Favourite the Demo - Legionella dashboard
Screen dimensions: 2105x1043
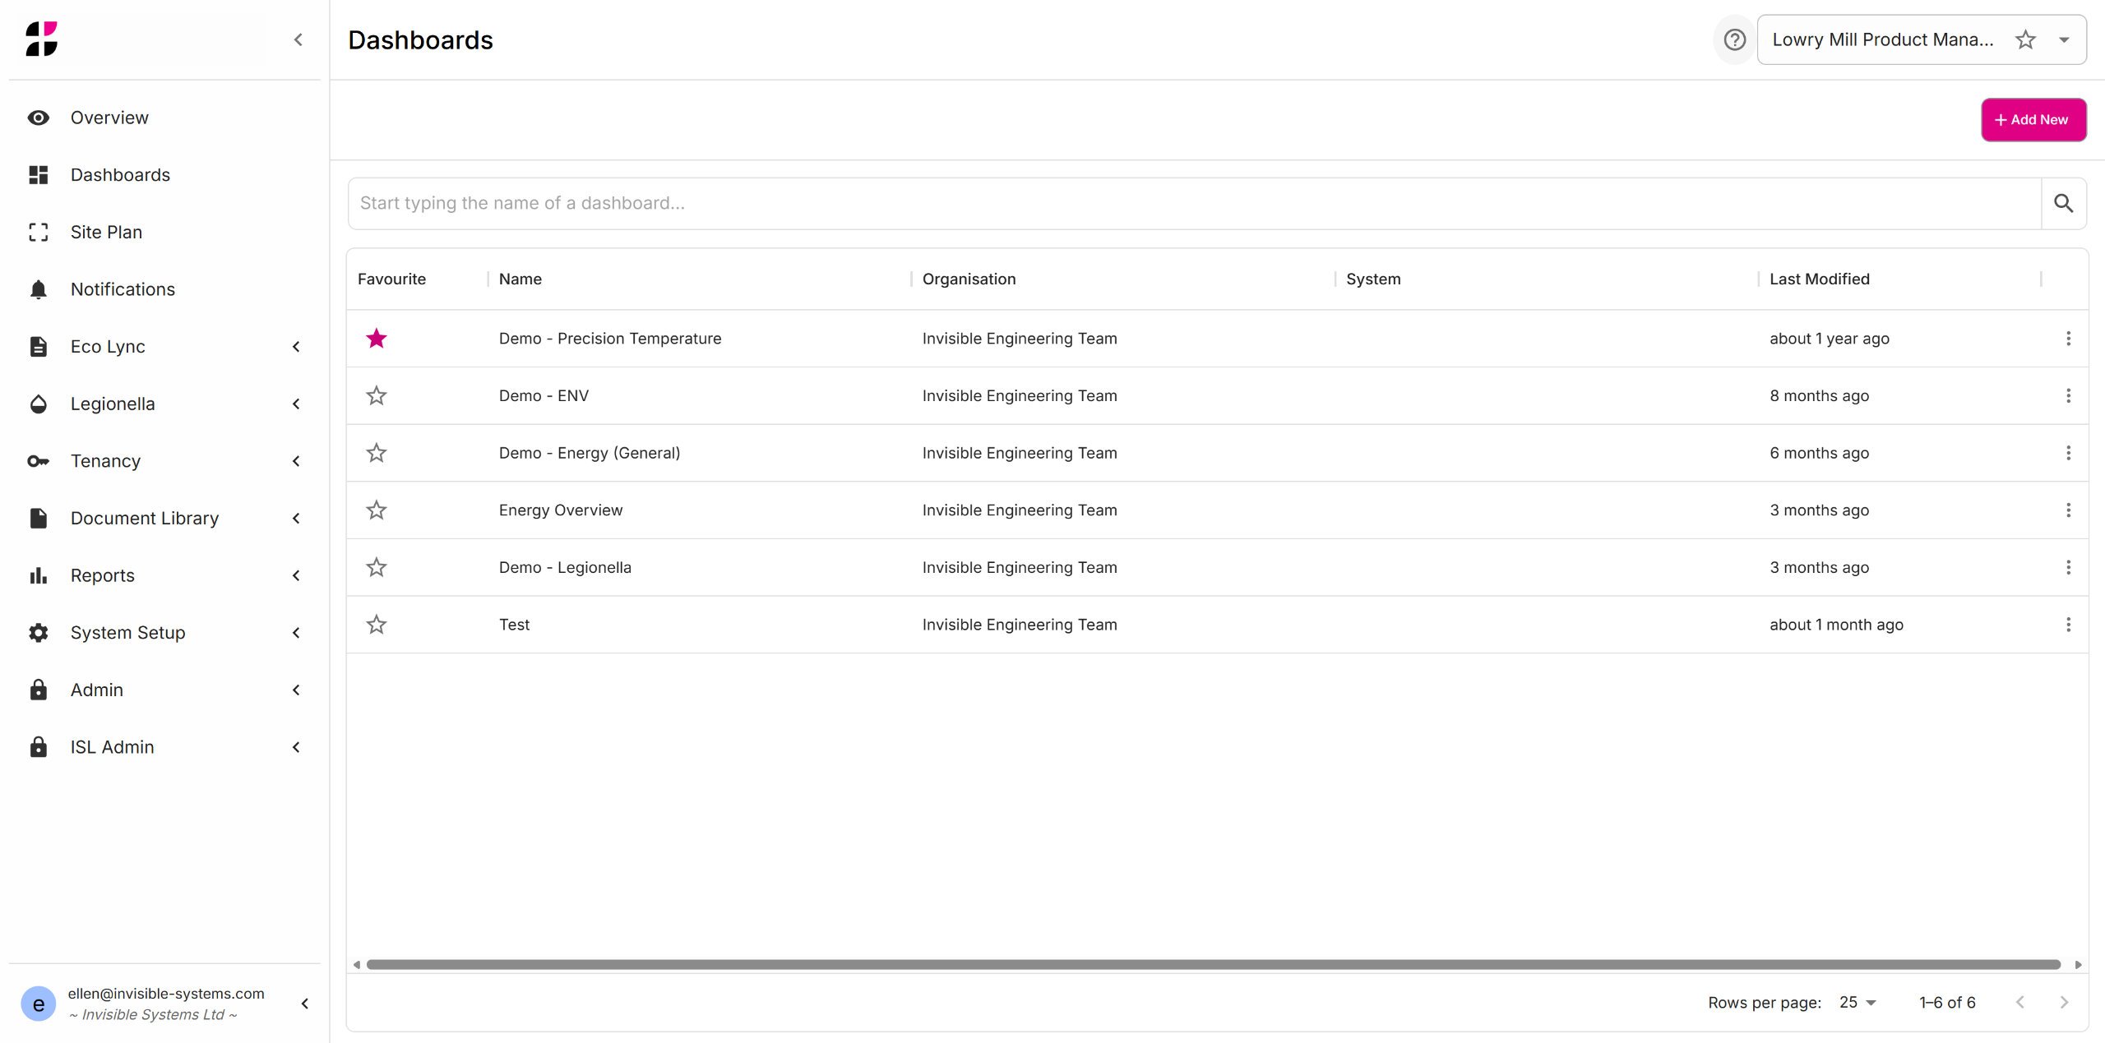[377, 567]
